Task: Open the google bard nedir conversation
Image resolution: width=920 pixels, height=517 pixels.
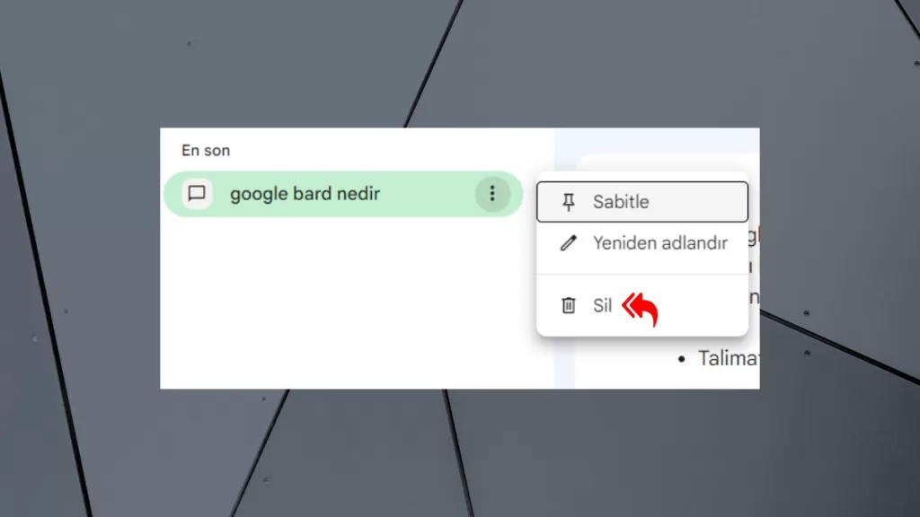Action: [343, 194]
